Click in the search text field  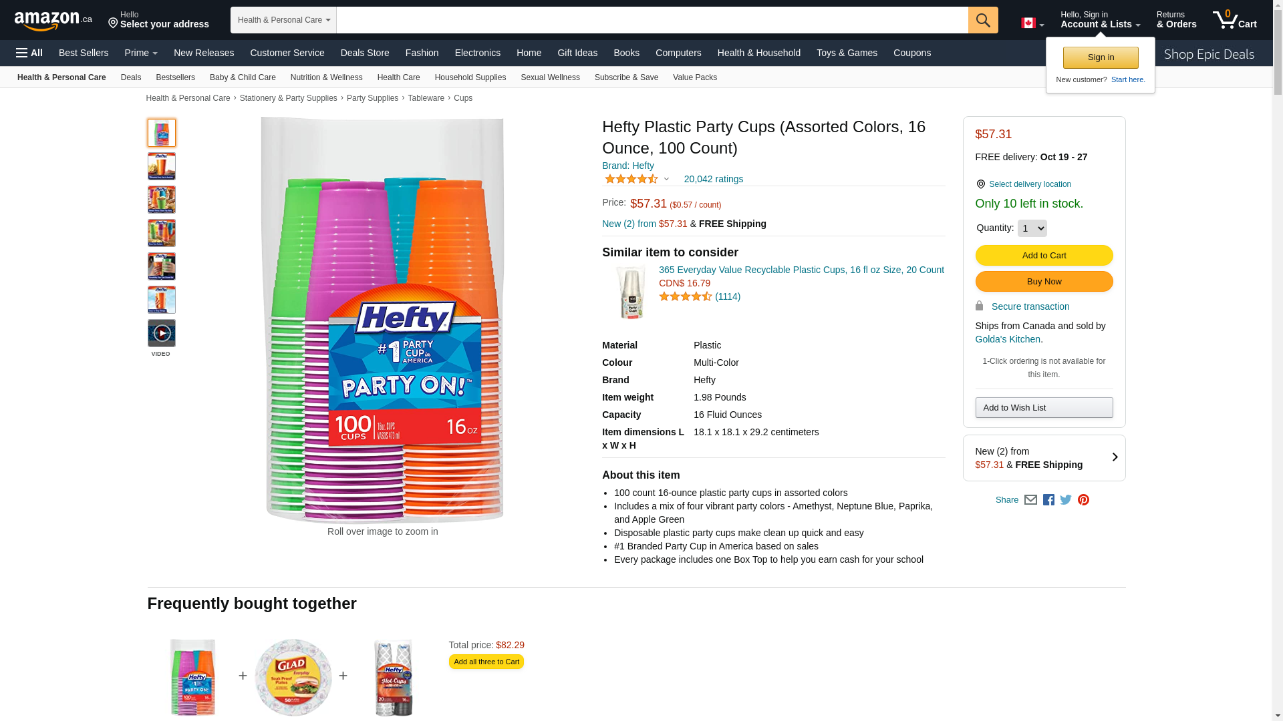[x=652, y=20]
